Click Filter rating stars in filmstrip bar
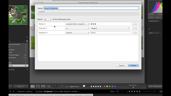171x96 pixels. tap(134, 91)
